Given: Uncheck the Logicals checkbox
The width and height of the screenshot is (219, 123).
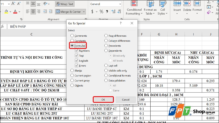Looking at the screenshot, I should click(76, 60).
